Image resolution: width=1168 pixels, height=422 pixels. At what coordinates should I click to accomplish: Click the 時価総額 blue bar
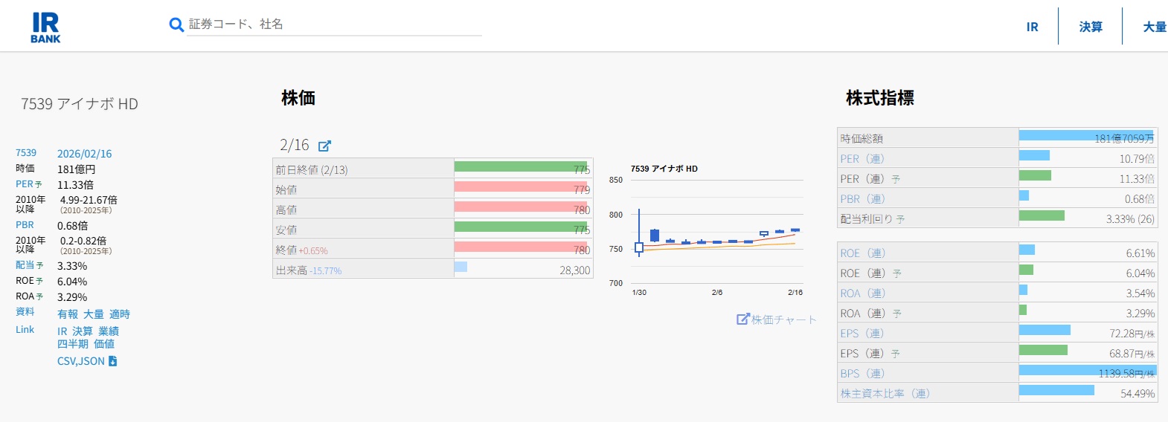click(1085, 135)
